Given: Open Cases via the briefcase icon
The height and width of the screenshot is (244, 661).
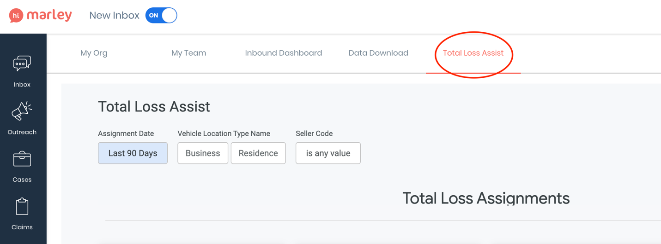Looking at the screenshot, I should pos(22,159).
